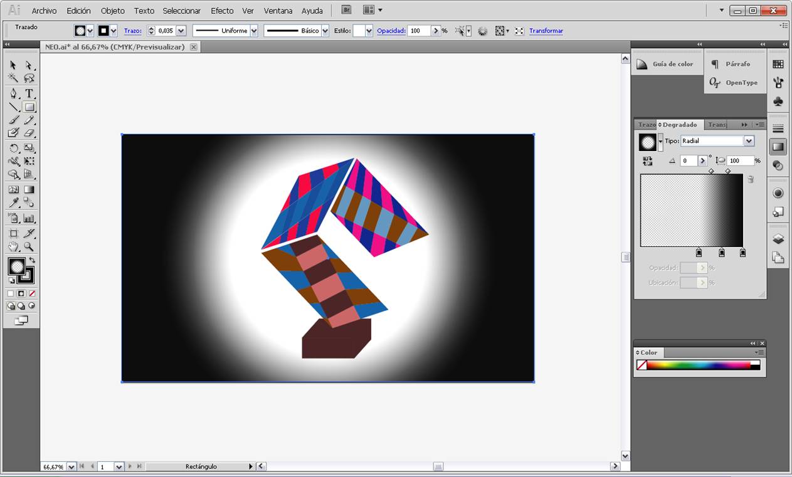The width and height of the screenshot is (792, 477).
Task: Click the Rotate tool
Action: (13, 149)
